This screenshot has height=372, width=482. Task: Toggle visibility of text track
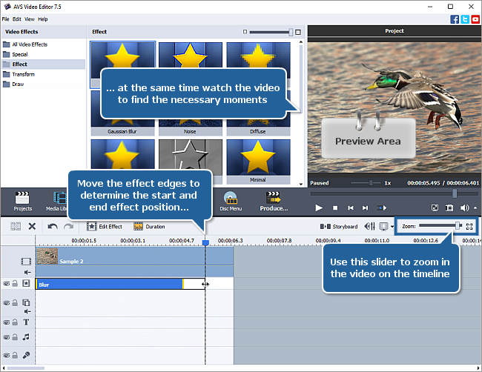pos(6,322)
